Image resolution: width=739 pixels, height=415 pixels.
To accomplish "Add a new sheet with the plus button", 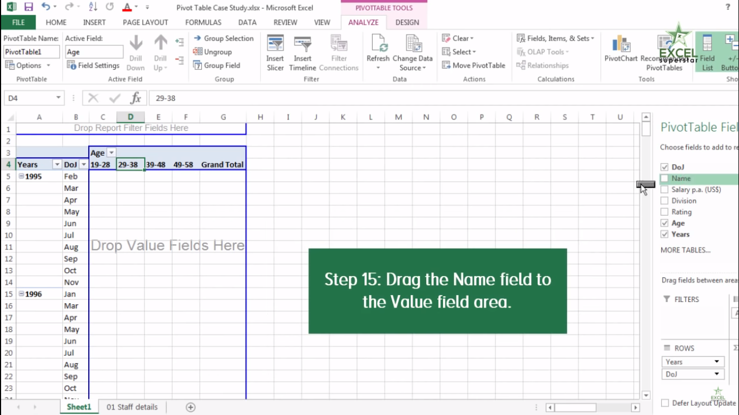I will pos(190,407).
